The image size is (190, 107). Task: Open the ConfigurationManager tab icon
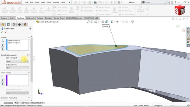14,24
